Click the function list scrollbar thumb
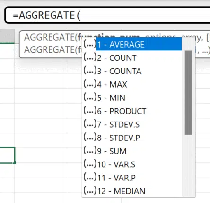The image size is (210, 203). pos(189,93)
